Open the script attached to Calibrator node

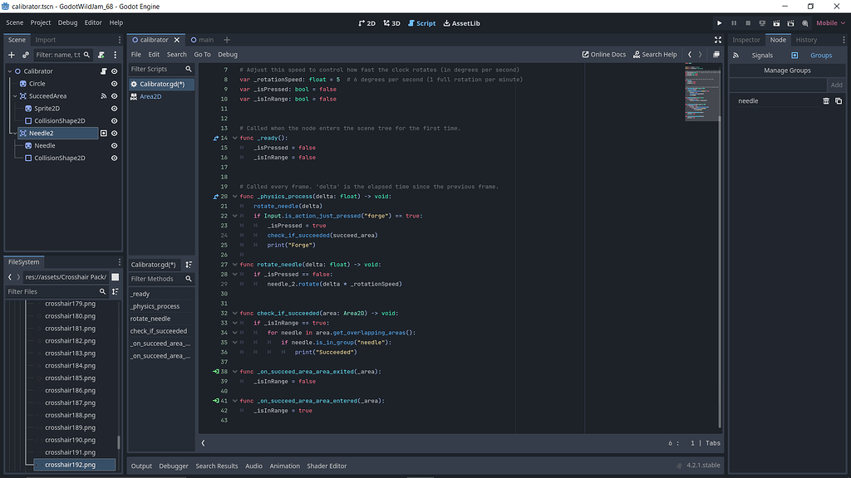104,71
